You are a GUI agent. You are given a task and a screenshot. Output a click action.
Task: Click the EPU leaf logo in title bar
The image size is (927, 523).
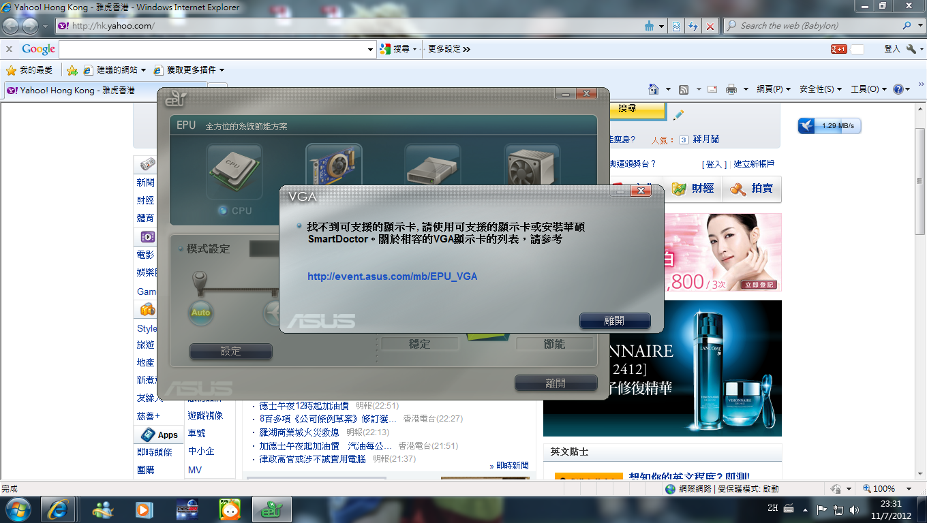[x=174, y=98]
